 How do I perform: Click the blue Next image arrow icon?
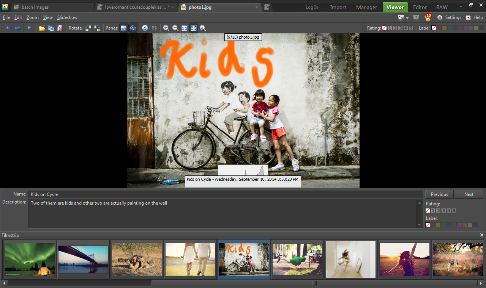pyautogui.click(x=17, y=28)
